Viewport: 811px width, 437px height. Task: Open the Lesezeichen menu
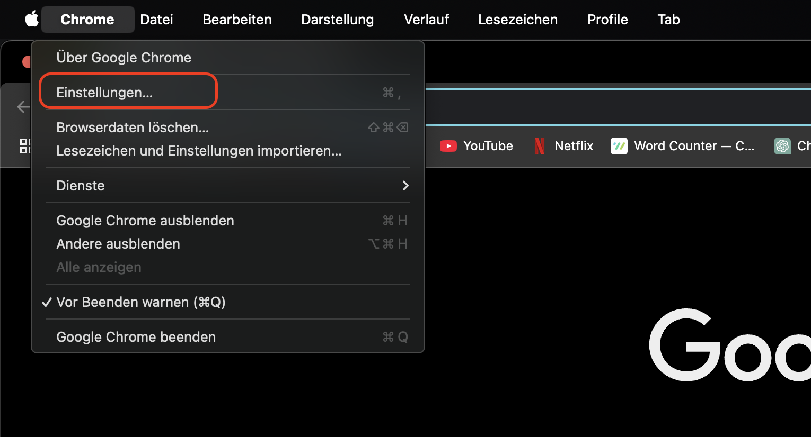[518, 20]
